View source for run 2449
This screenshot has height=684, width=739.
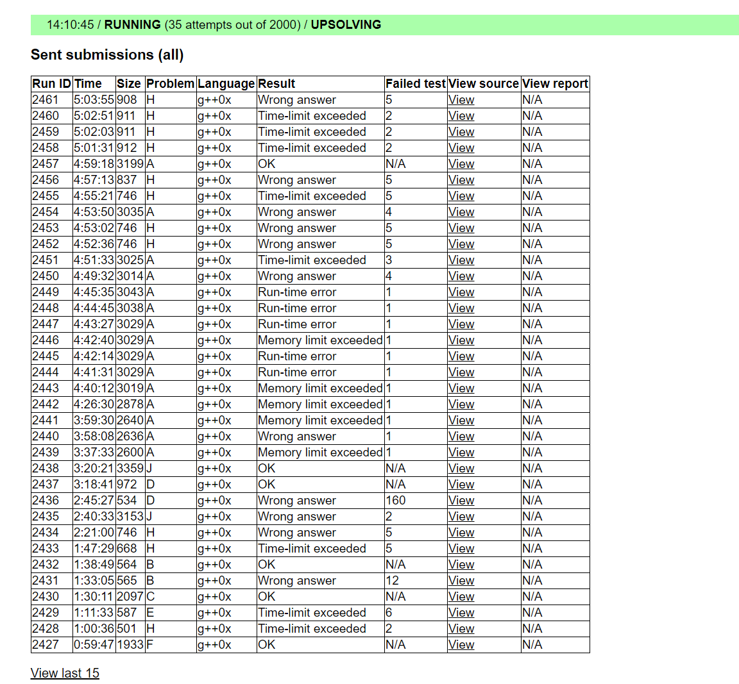[461, 292]
